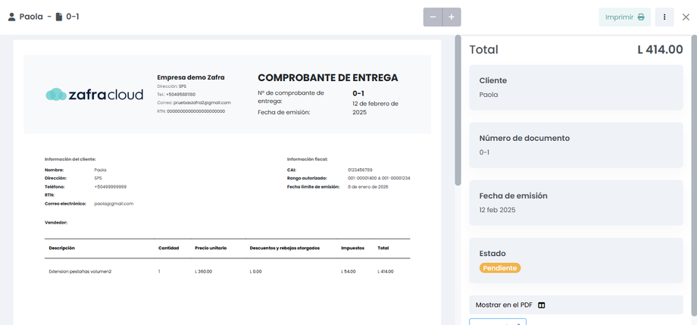
Task: Click the Número de documento label
Action: click(524, 139)
